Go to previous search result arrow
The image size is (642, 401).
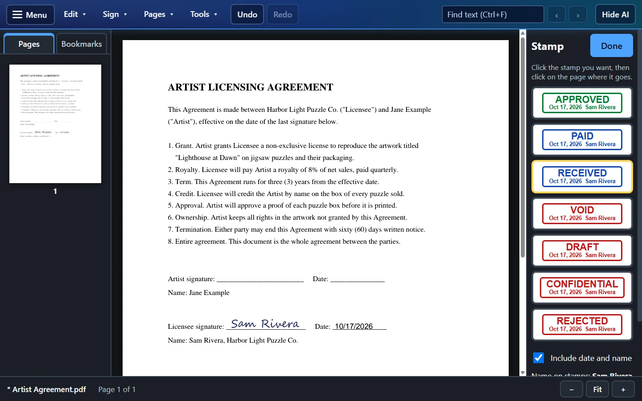[x=556, y=15]
